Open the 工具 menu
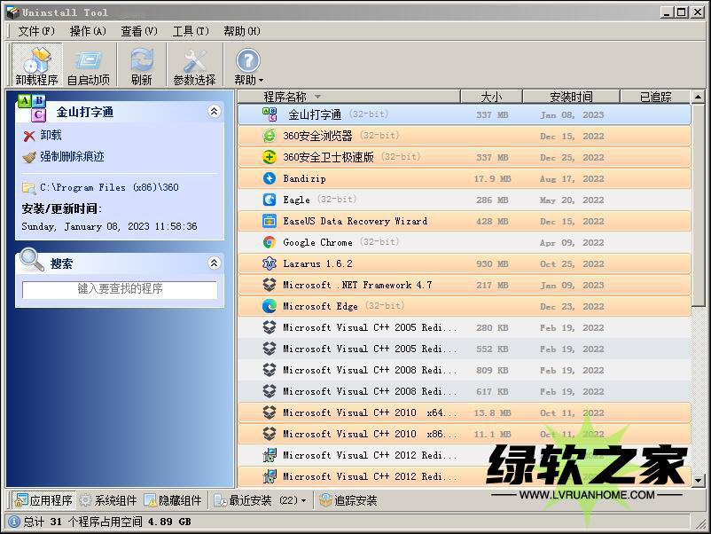 click(190, 31)
